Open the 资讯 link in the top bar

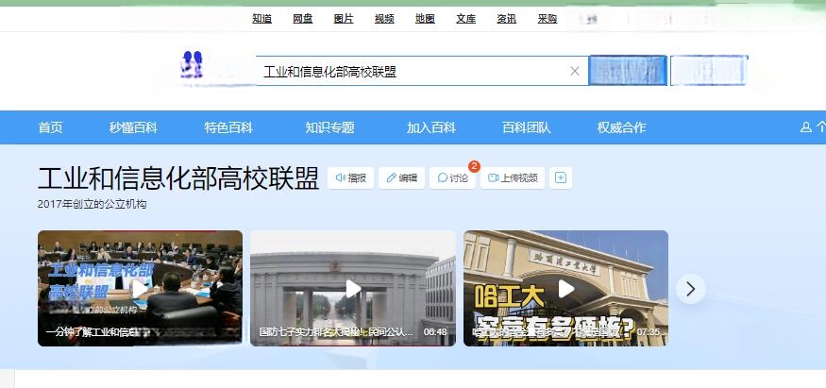507,19
